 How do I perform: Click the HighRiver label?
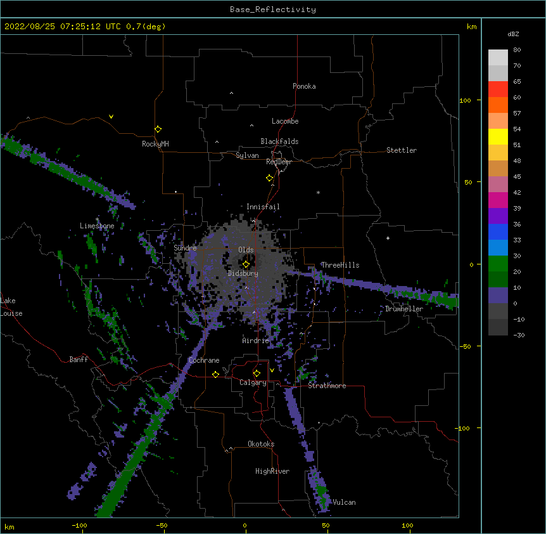272,471
